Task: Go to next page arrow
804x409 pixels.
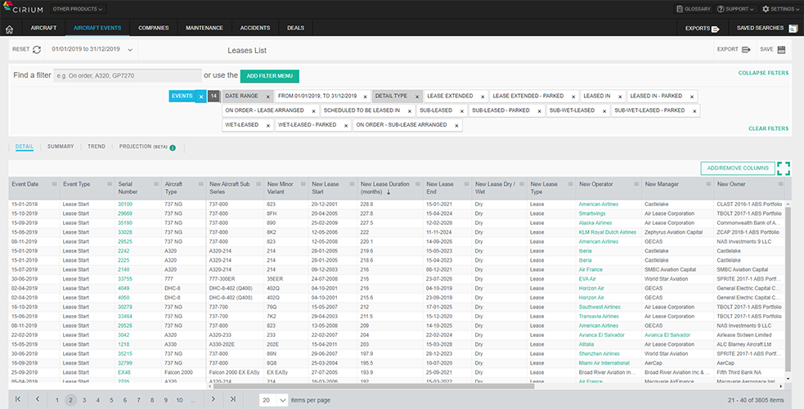Action: (213, 399)
